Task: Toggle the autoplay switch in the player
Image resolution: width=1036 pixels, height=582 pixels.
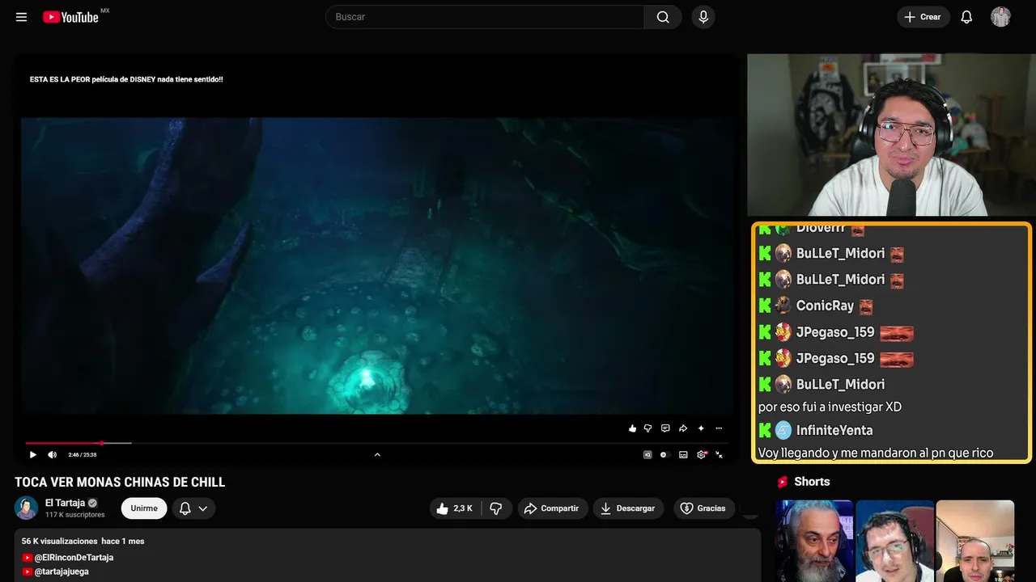Action: pyautogui.click(x=664, y=454)
